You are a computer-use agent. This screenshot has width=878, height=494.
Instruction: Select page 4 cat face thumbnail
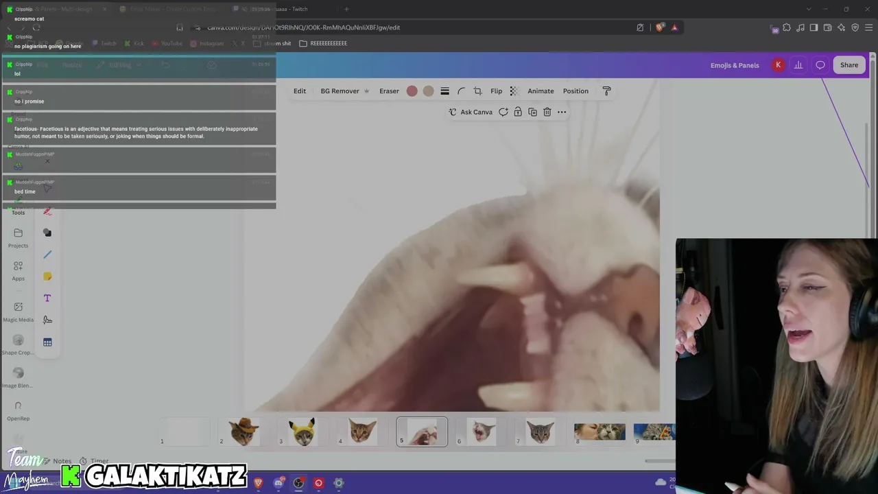[x=362, y=432]
